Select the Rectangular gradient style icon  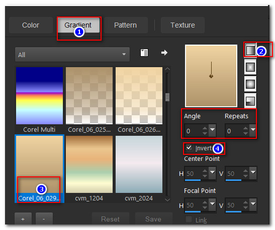click(x=250, y=67)
